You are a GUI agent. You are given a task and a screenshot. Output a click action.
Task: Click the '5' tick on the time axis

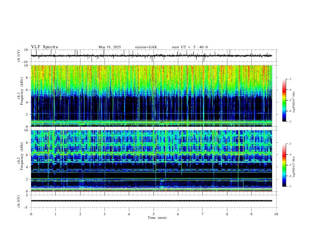click(x=154, y=214)
